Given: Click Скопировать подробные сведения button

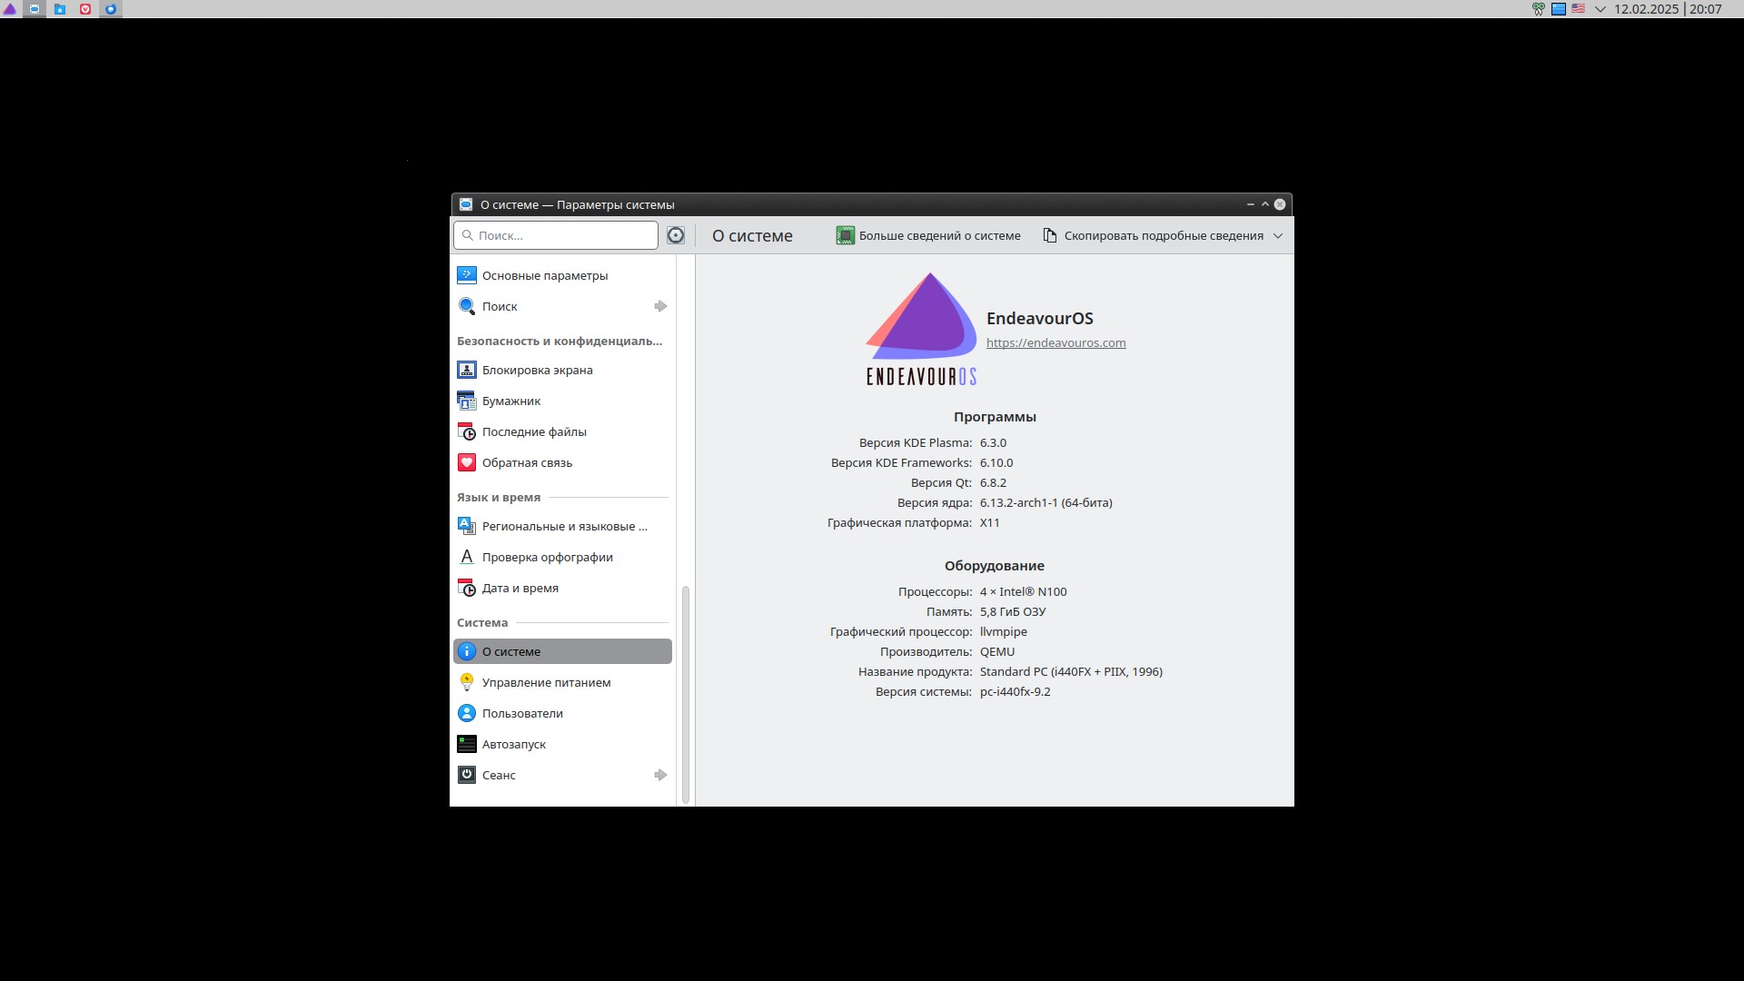Looking at the screenshot, I should click(x=1153, y=235).
